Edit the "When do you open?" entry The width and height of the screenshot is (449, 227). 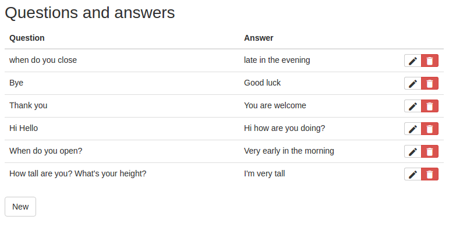413,151
